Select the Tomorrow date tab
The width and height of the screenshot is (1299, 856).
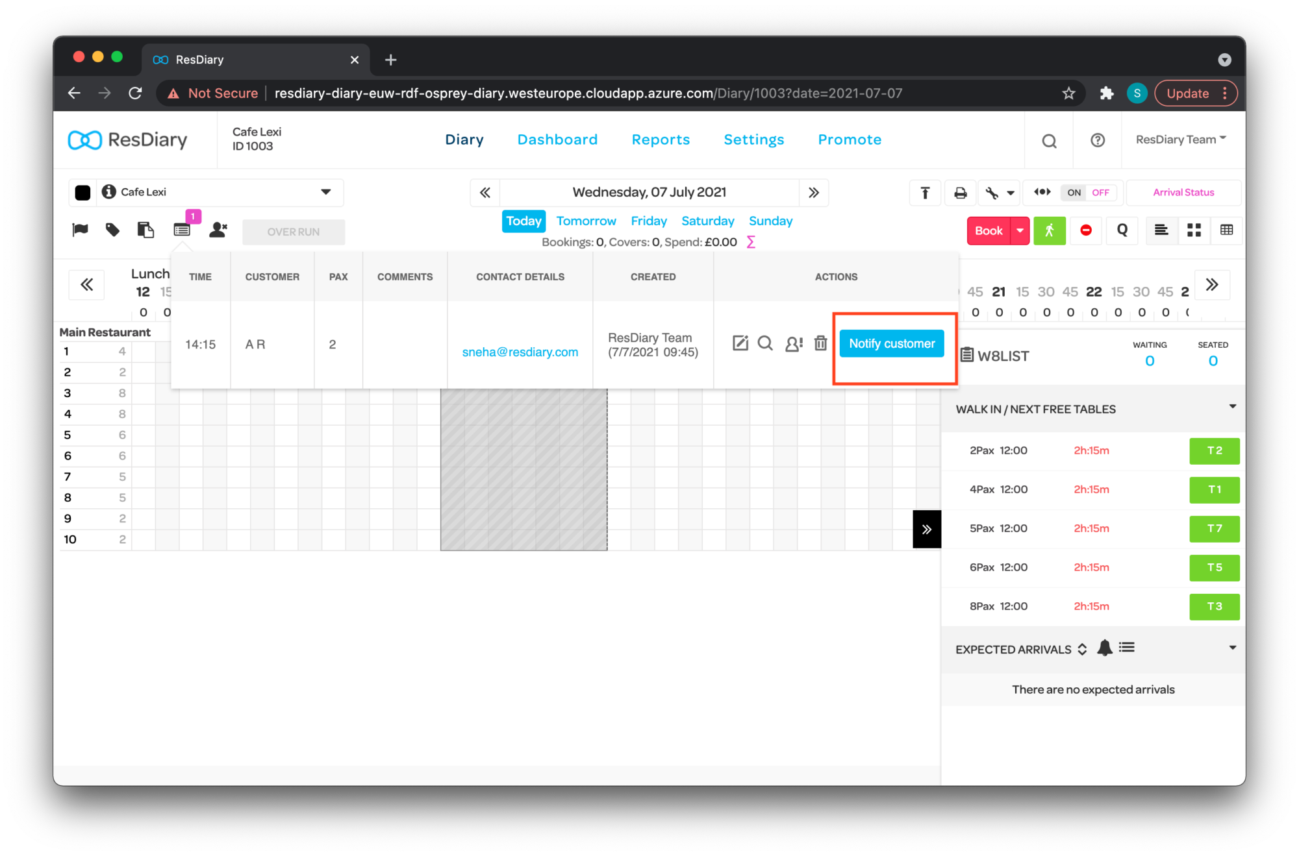coord(586,221)
